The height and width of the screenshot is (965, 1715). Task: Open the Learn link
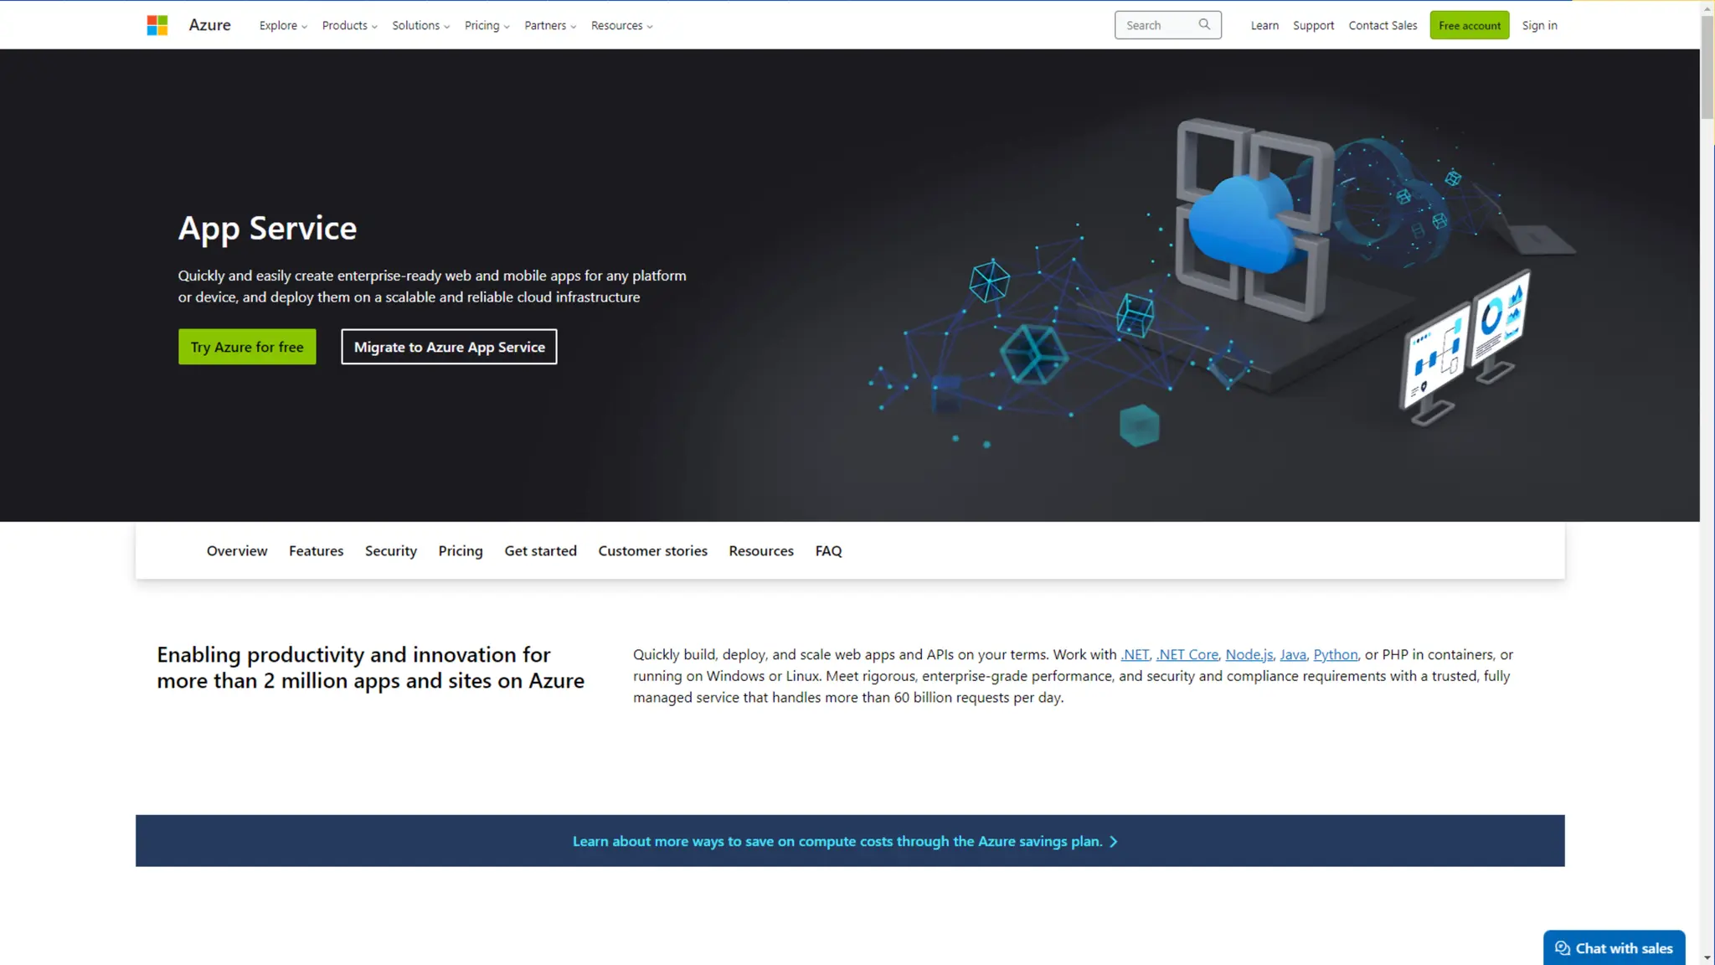pos(1264,25)
